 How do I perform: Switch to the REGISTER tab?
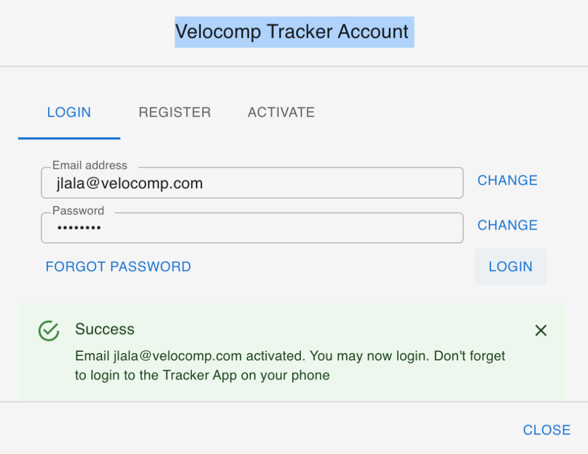tap(175, 112)
